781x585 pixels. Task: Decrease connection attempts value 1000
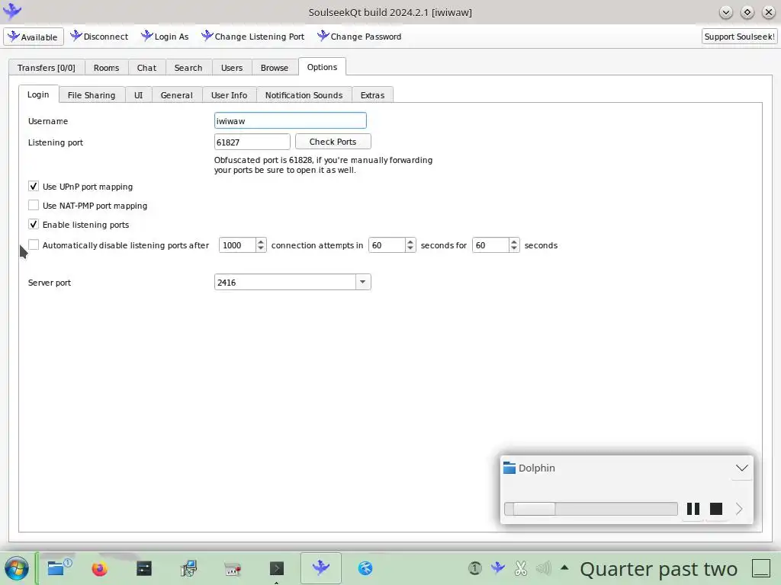pyautogui.click(x=261, y=248)
